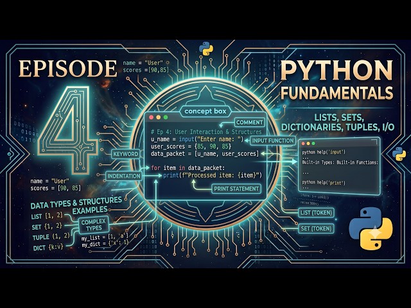Click the "DICT {k:v}" example
The width and height of the screenshot is (411, 308).
coord(48,248)
